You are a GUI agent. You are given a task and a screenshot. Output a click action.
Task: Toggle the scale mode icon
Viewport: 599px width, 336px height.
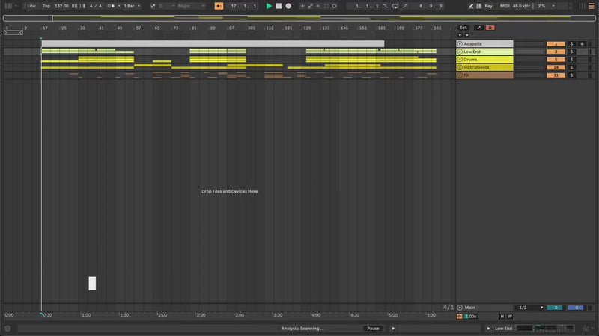point(153,6)
